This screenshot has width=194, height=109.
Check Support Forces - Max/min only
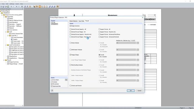(99, 32)
